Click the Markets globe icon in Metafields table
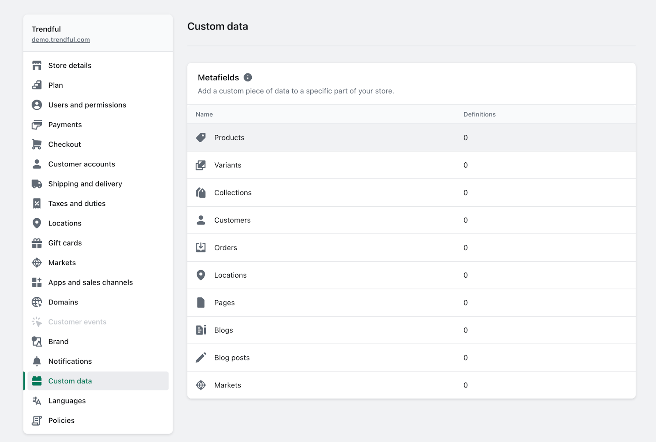656x442 pixels. tap(201, 385)
